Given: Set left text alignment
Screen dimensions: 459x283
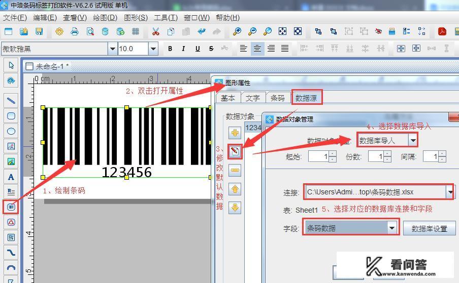Looking at the screenshot, I should 243,49.
